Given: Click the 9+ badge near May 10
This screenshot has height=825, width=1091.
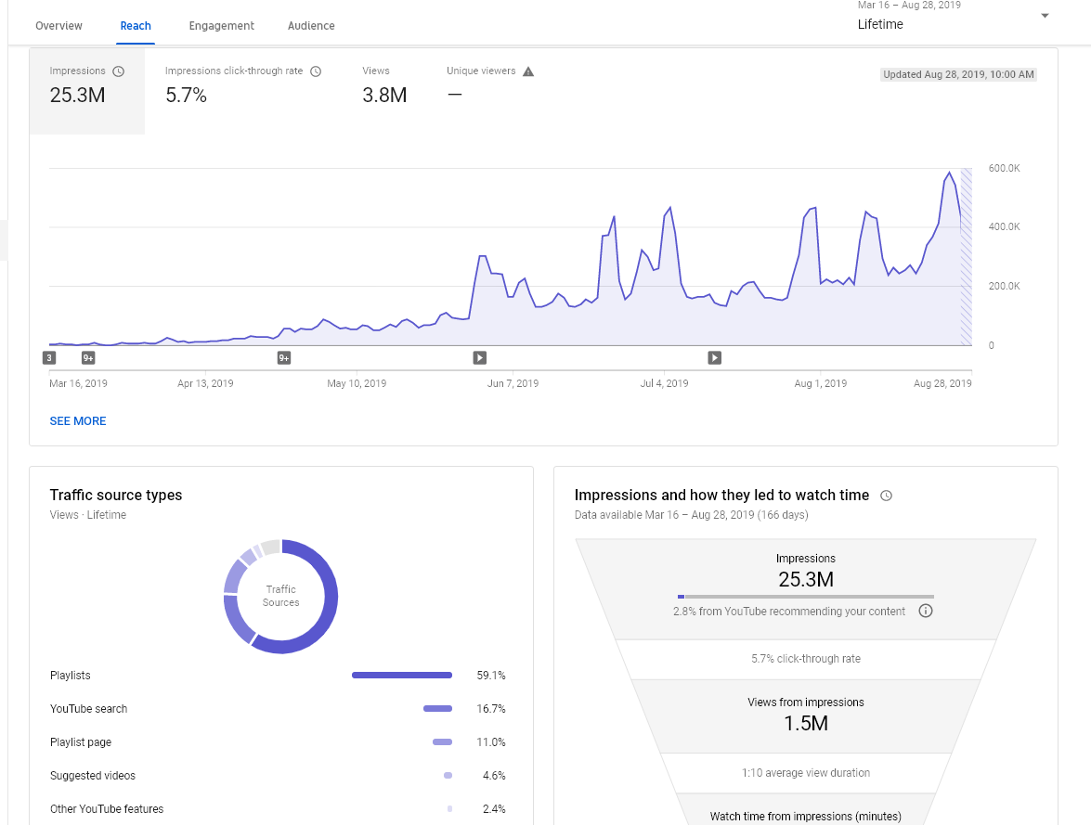Looking at the screenshot, I should [284, 357].
